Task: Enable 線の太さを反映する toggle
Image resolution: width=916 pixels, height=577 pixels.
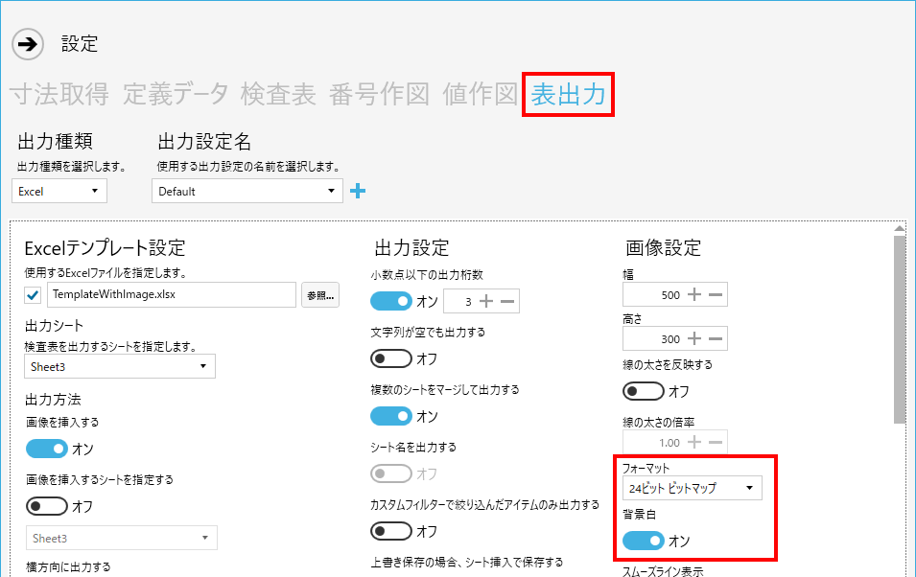Action: 643,391
